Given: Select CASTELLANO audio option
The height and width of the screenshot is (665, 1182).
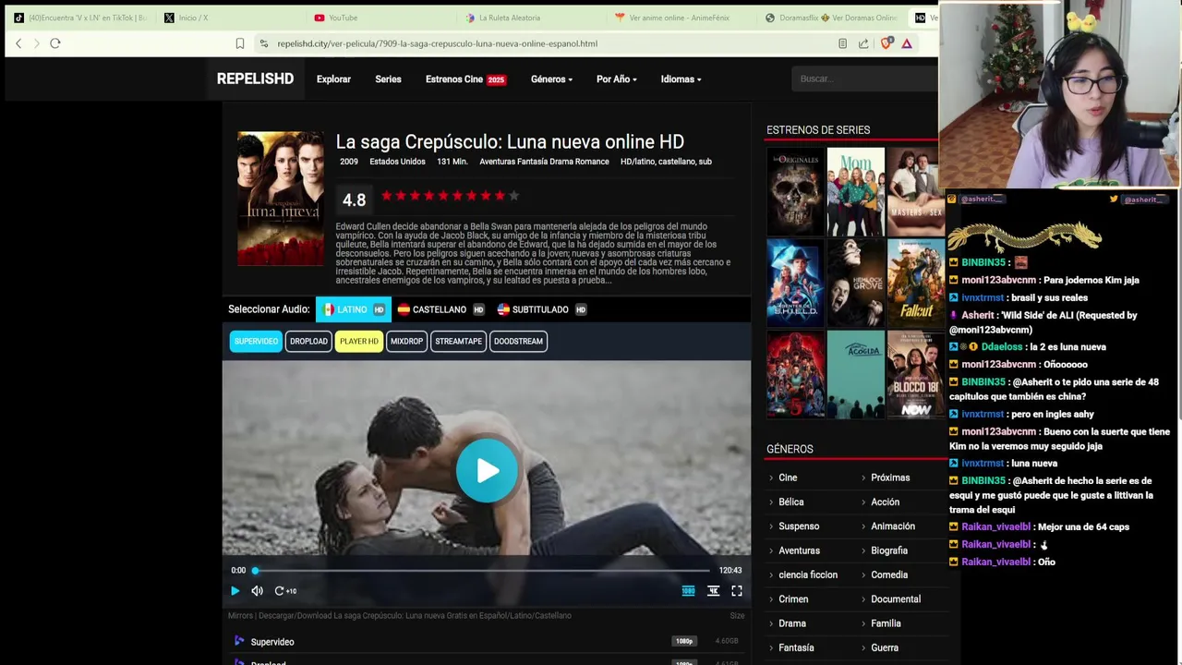Looking at the screenshot, I should click(440, 309).
